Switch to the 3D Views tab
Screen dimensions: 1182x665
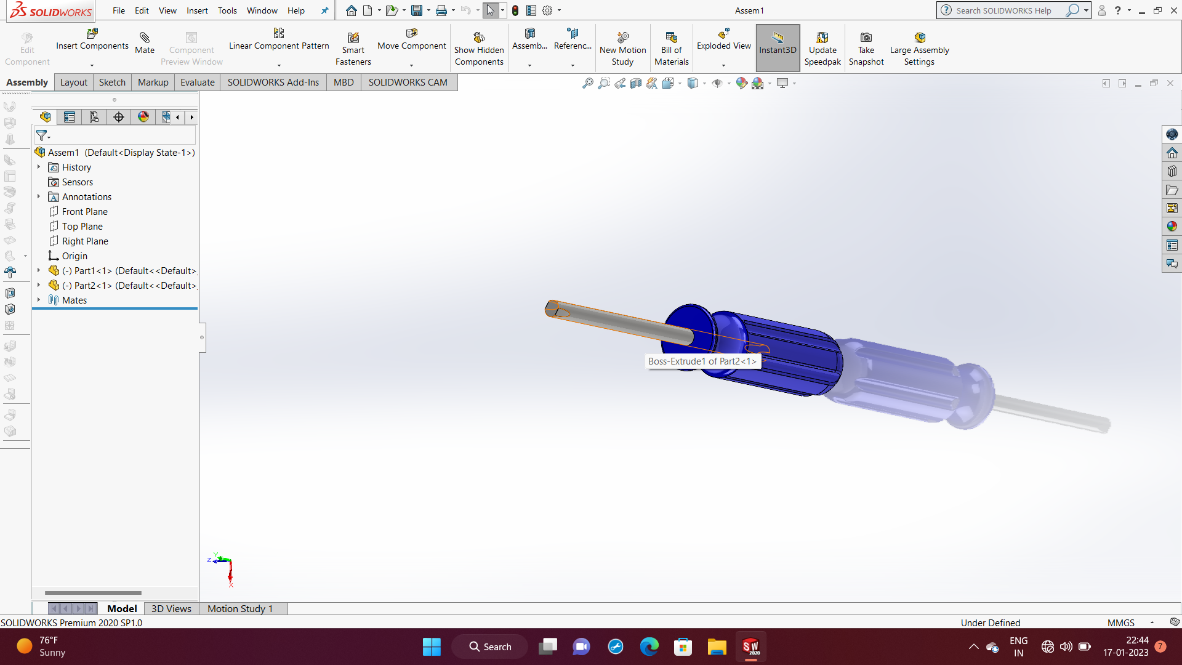171,608
